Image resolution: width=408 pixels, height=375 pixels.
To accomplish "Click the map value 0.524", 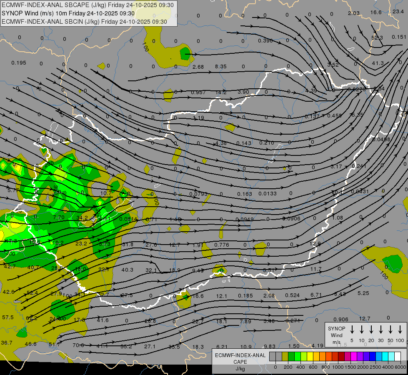I will click(292, 295).
